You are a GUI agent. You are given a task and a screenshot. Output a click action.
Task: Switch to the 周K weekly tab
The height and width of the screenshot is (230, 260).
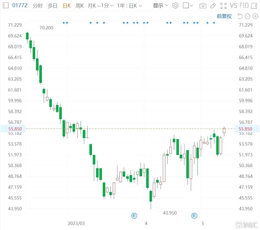(x=80, y=6)
